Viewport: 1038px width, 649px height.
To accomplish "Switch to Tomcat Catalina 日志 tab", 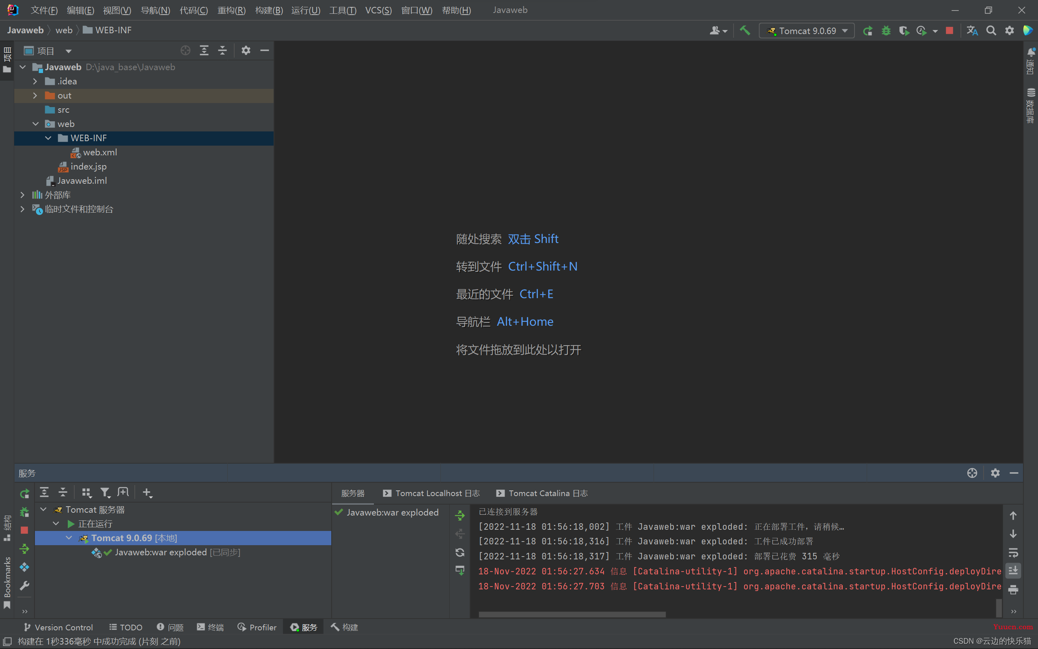I will [x=542, y=493].
